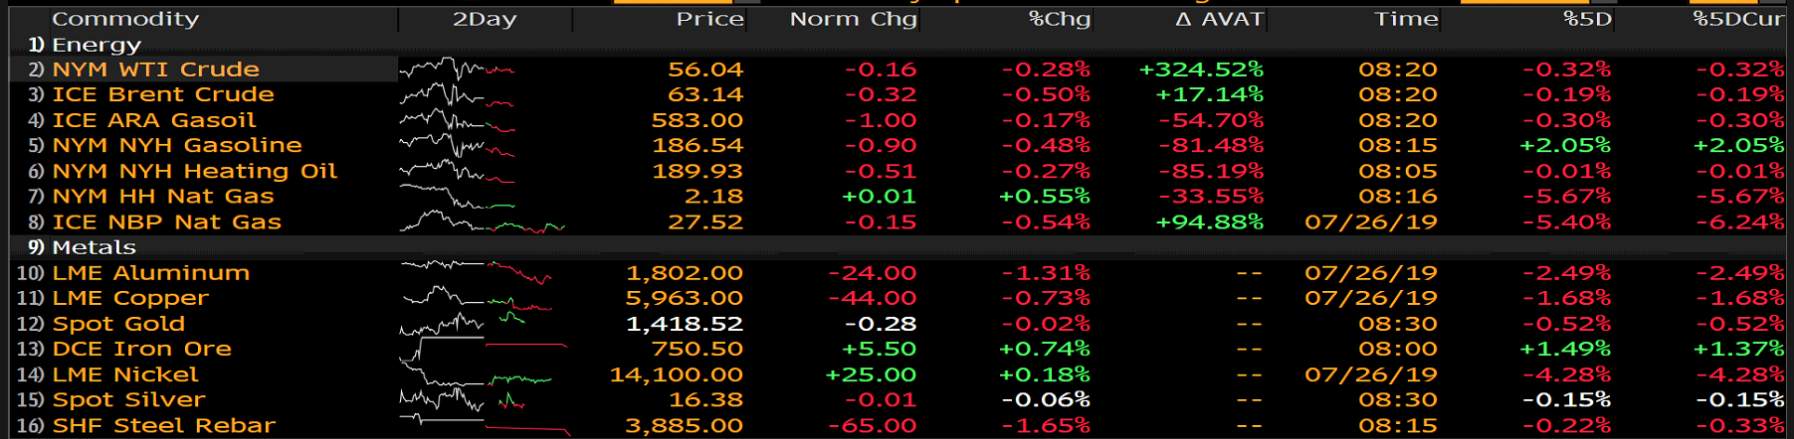Click the Commodity column header
Viewport: 1794px width, 439px height.
(x=125, y=19)
